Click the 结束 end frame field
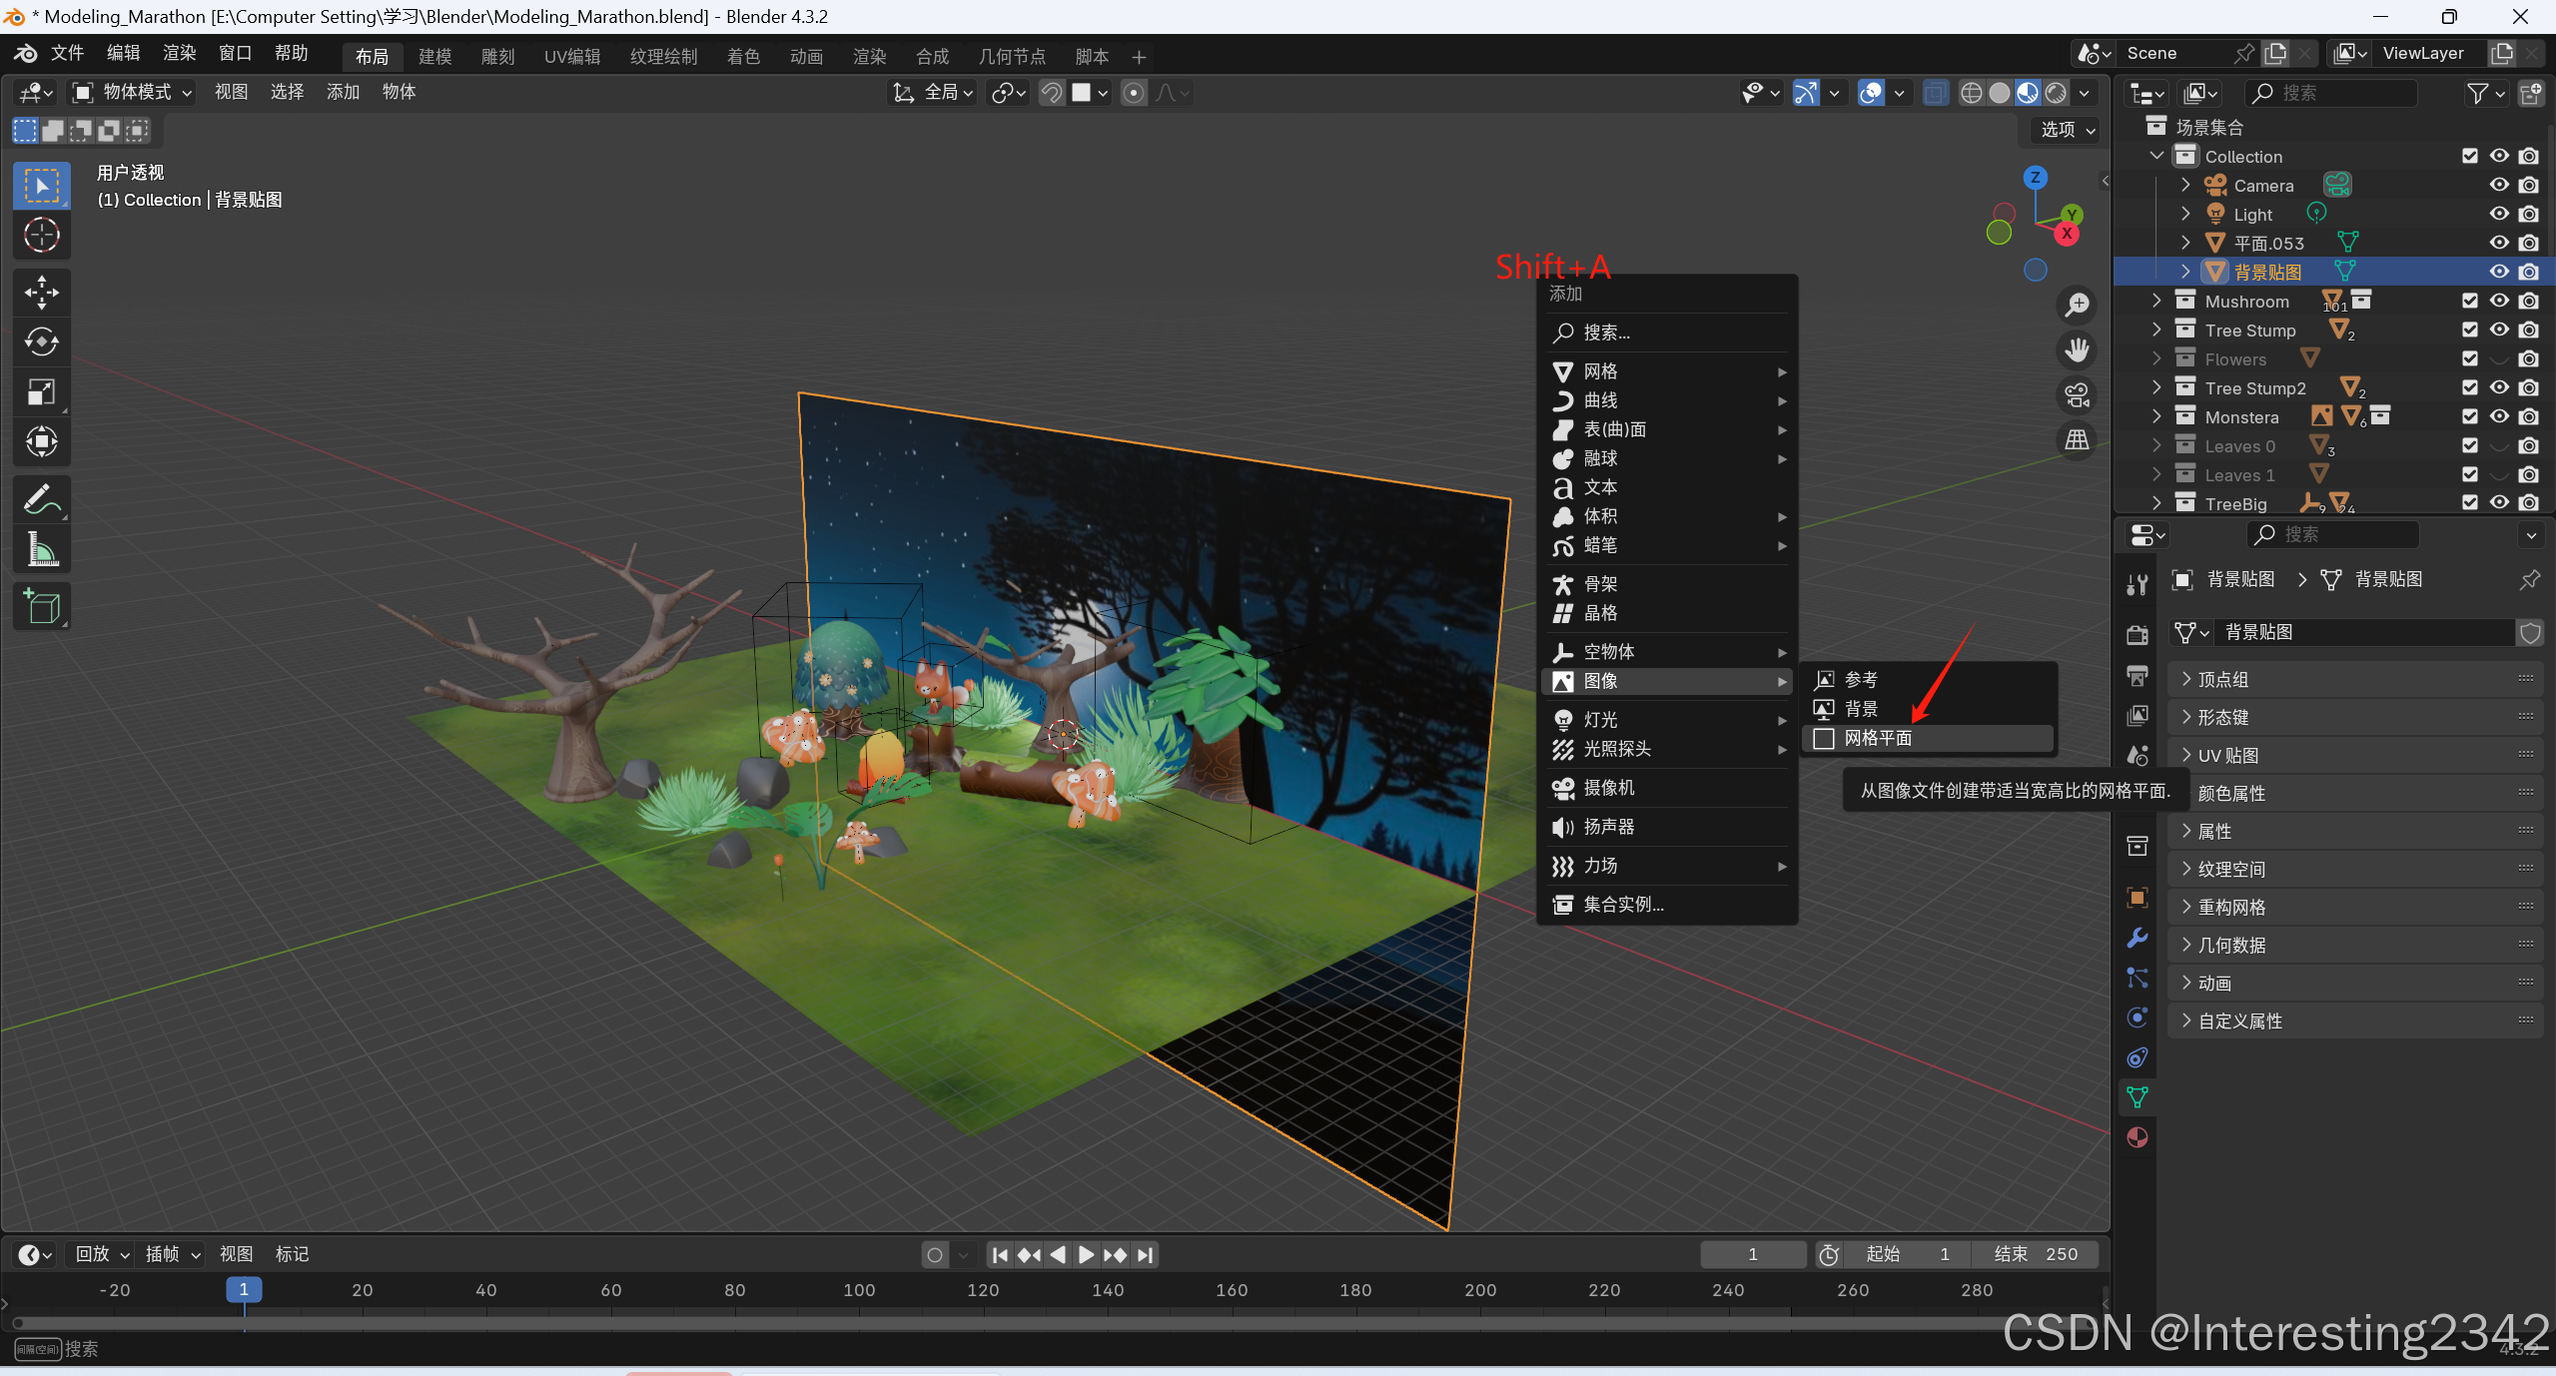The width and height of the screenshot is (2556, 1376). pos(2035,1254)
